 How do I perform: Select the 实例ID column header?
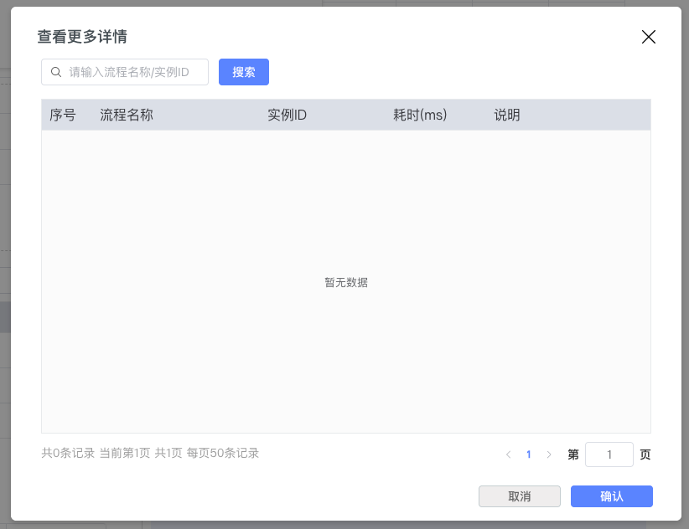(x=287, y=116)
